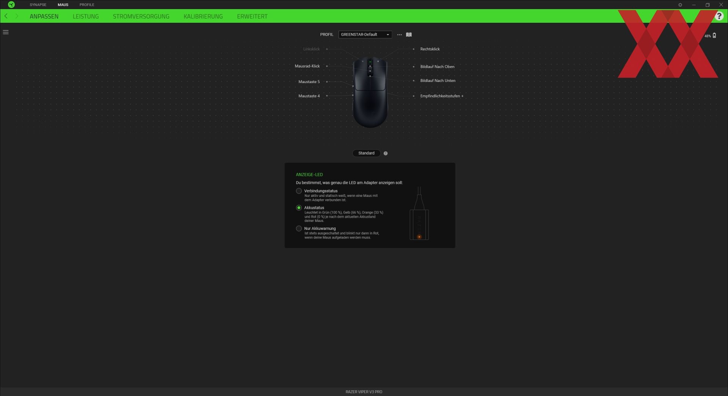Viewport: 728px width, 396px height.
Task: Click the Razer logo icon
Action: pyautogui.click(x=11, y=5)
